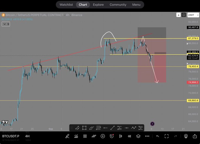Tap the down arrow scroll-to-latest button
The image size is (200, 144).
click(179, 15)
